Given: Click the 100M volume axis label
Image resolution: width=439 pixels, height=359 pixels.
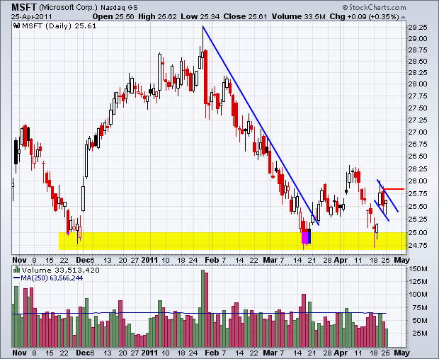Looking at the screenshot, I should coord(418,295).
